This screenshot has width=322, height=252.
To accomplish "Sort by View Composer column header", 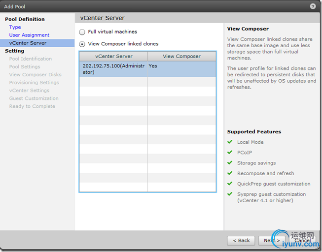I will 182,56.
